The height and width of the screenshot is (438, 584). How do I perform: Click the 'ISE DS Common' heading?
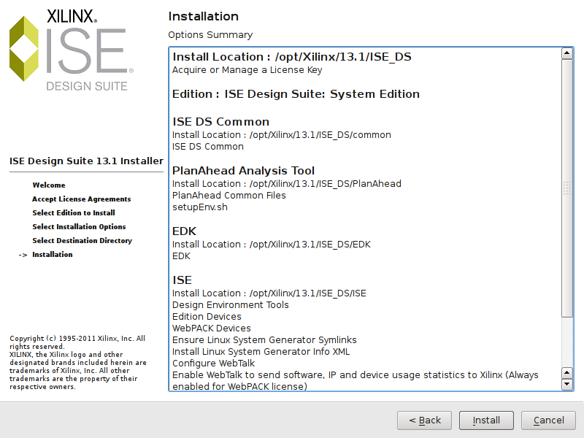[x=221, y=122]
